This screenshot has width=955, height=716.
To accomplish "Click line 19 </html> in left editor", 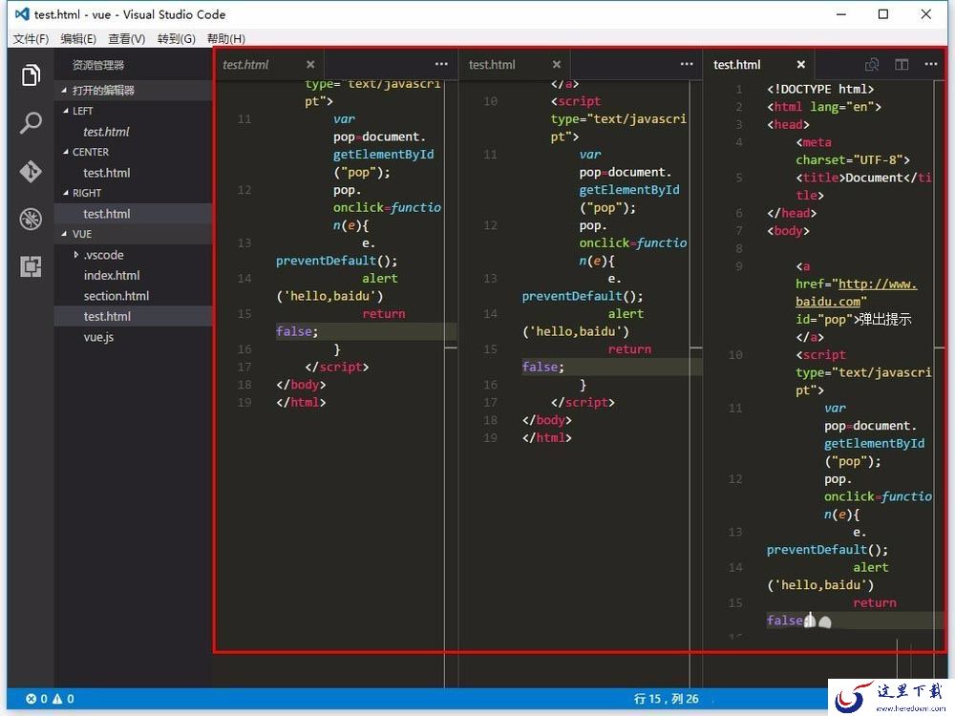I will pos(301,403).
